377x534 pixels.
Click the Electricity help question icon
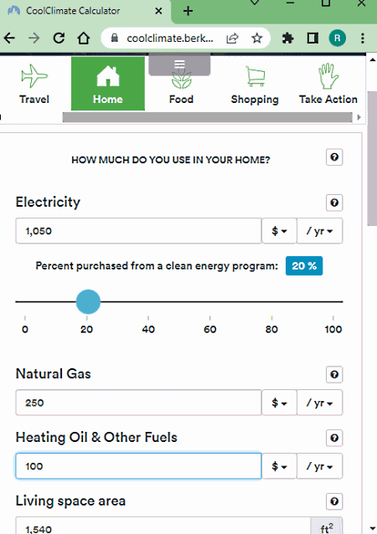[x=334, y=203]
